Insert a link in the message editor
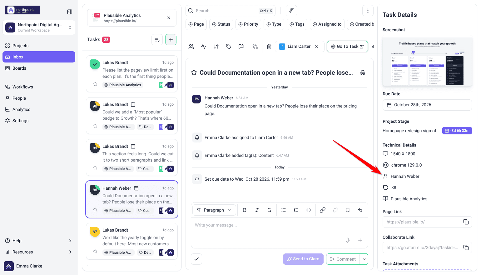Viewport: 481px width, 275px height. 323,210
